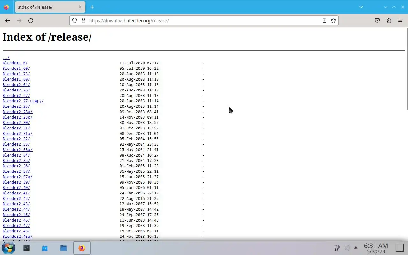Open the Firefox hamburger menu

pyautogui.click(x=400, y=20)
